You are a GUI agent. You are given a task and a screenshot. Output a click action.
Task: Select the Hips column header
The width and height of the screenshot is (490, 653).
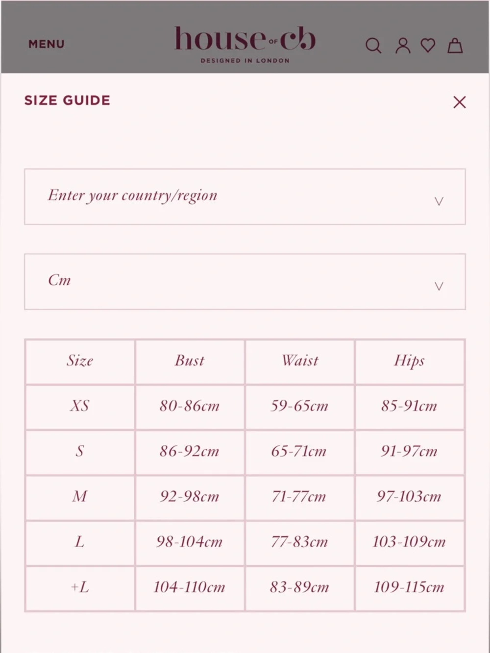click(x=409, y=362)
